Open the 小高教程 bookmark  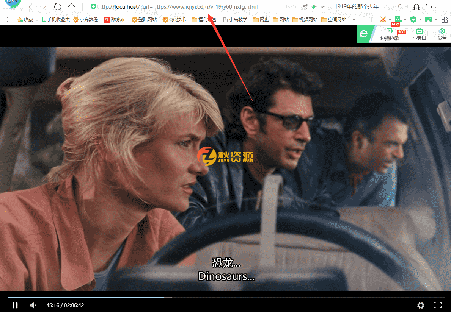pos(85,20)
